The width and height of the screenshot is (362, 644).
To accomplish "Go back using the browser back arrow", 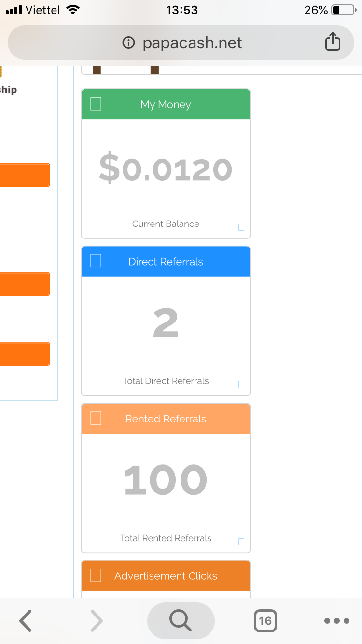I will pos(26,621).
